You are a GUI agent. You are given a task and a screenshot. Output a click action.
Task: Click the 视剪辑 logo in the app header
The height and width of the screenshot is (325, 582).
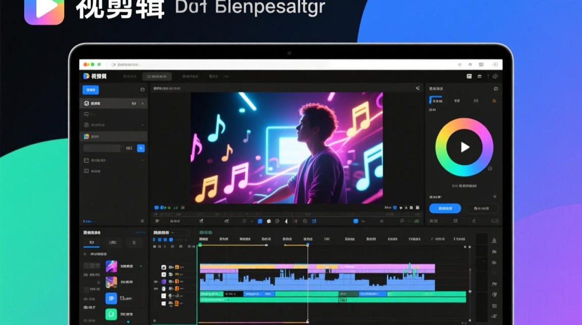(x=95, y=76)
